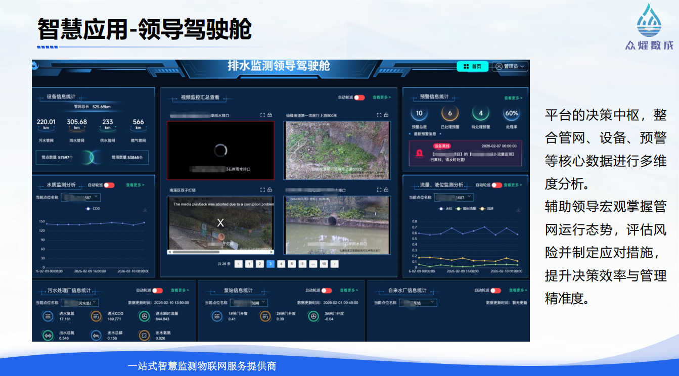Open 查看更多 in 污水处理厂信息统计 panel
679x376 pixels.
180,291
